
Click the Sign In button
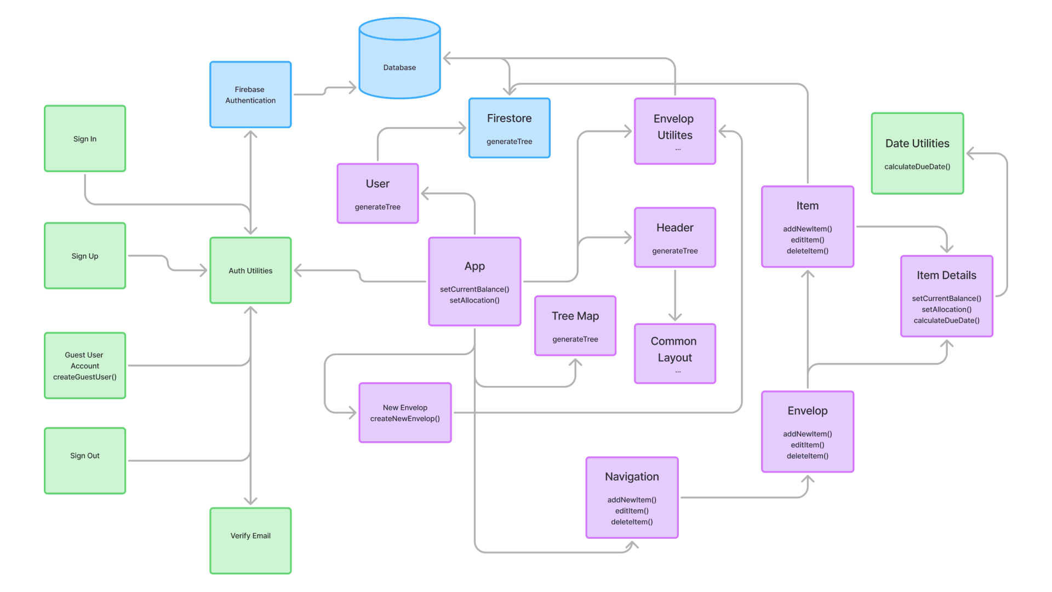tap(85, 136)
